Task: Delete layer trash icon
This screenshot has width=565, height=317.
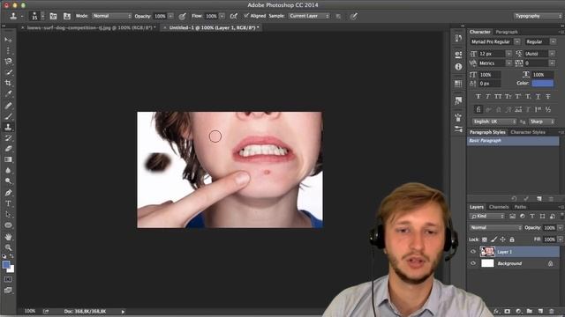Action: (x=551, y=311)
